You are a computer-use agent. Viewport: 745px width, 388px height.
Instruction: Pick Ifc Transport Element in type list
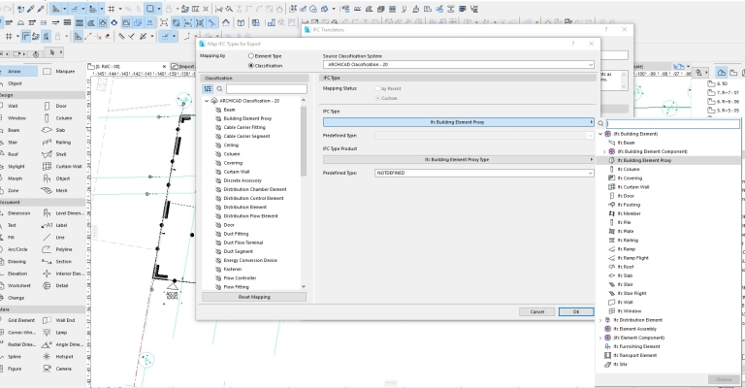(x=634, y=355)
